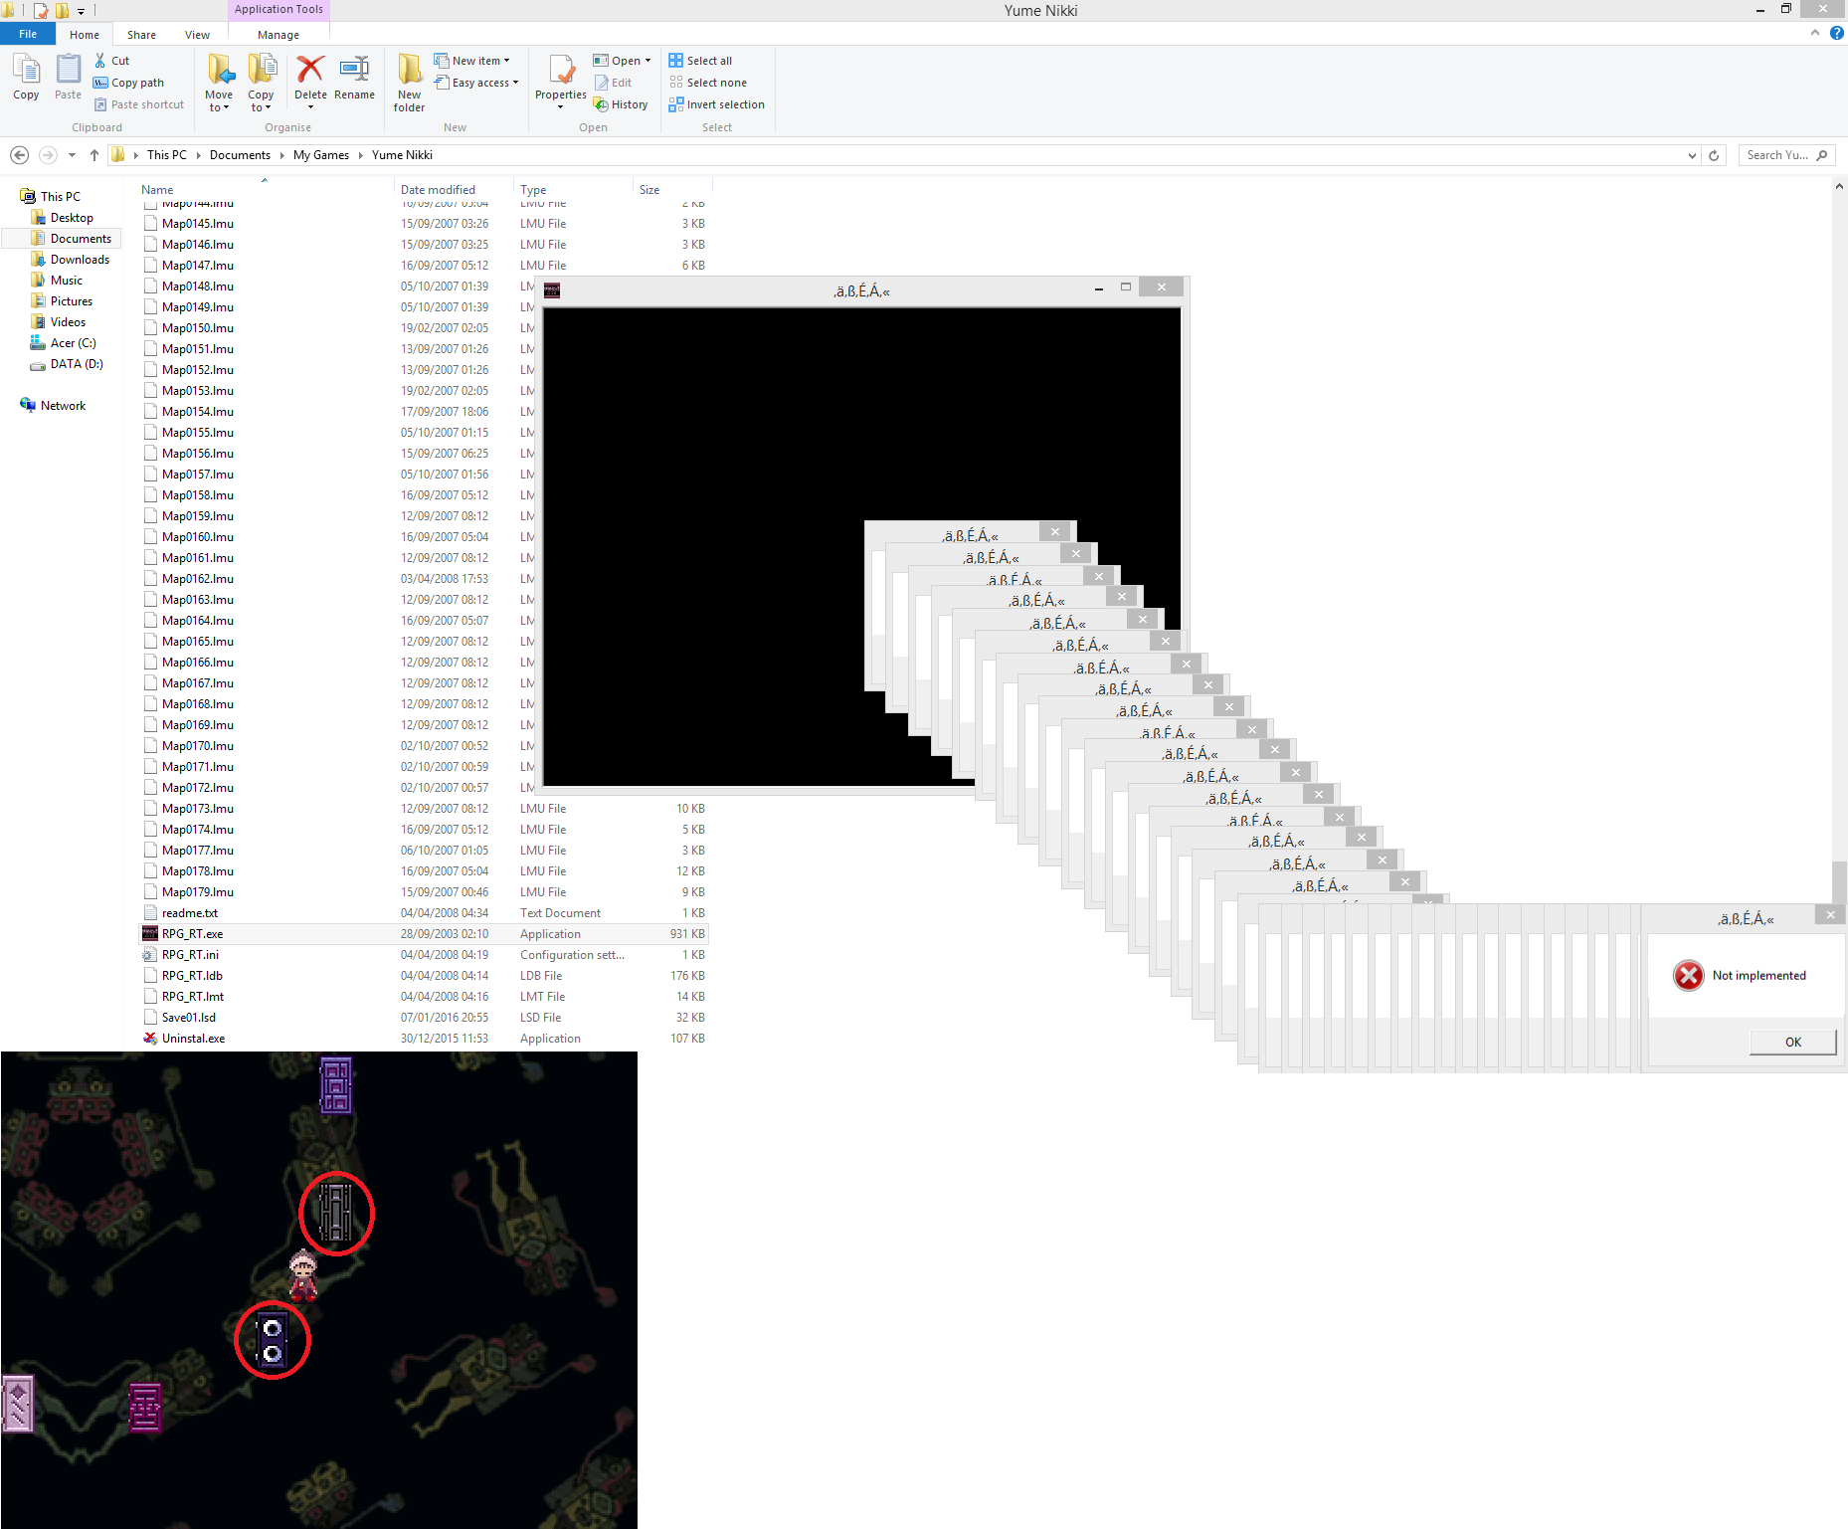Switch to the View ribbon tab

(x=197, y=35)
